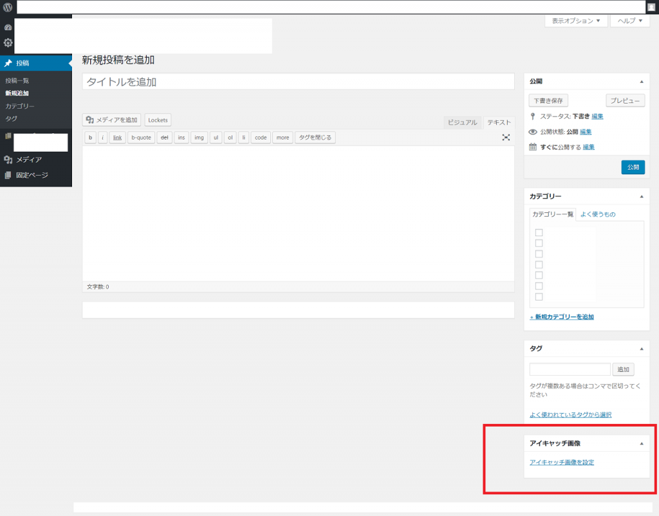Screen dimensions: 659x516
Task: Click the user avatar in the admin bar
Action: point(651,7)
